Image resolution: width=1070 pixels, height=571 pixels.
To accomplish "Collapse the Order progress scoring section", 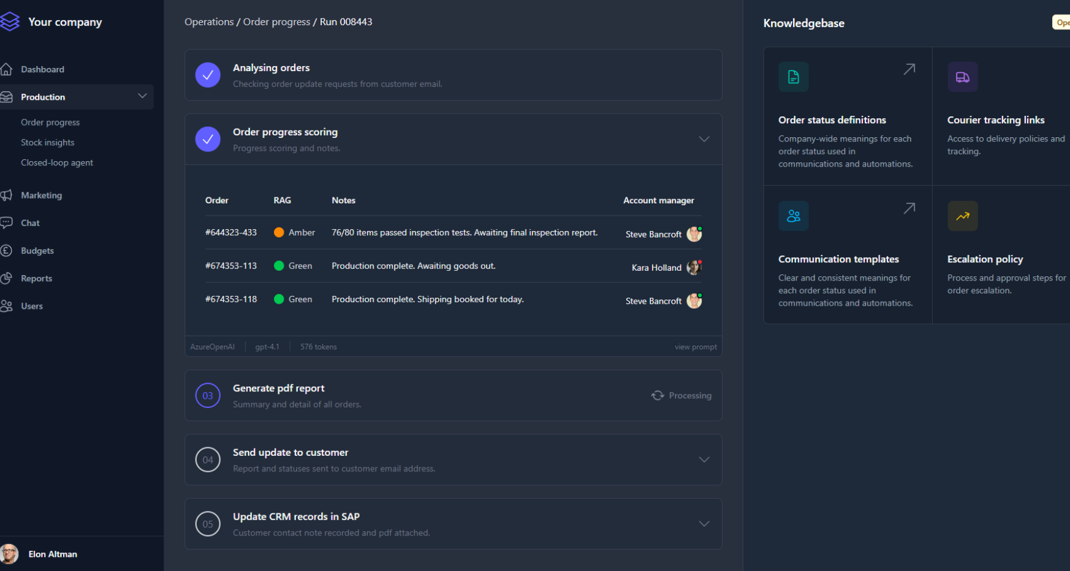I will pos(704,139).
